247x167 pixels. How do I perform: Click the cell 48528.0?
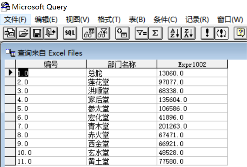pyautogui.click(x=192, y=152)
